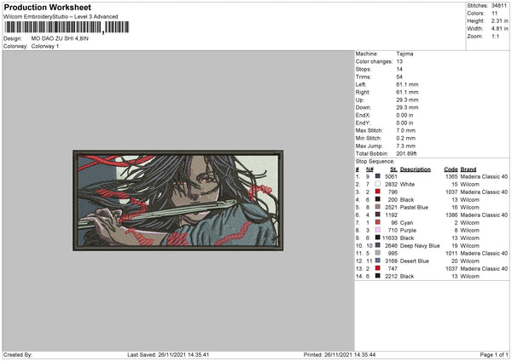Image resolution: width=512 pixels, height=361 pixels.
Task: Pick the Black swatch with 200 stitches
Action: [378, 199]
